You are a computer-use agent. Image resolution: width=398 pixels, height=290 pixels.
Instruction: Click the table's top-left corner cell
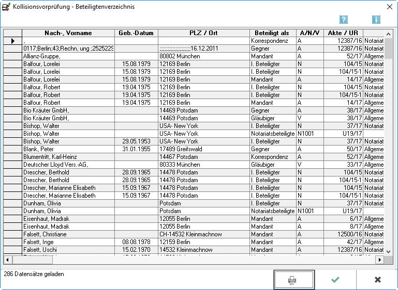pyautogui.click(x=13, y=33)
